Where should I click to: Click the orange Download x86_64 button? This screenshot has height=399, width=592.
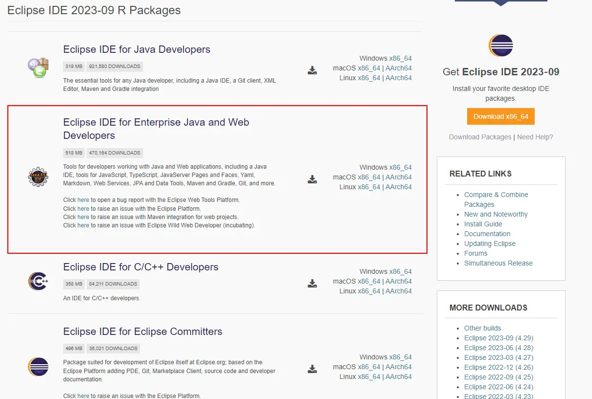pyautogui.click(x=501, y=116)
